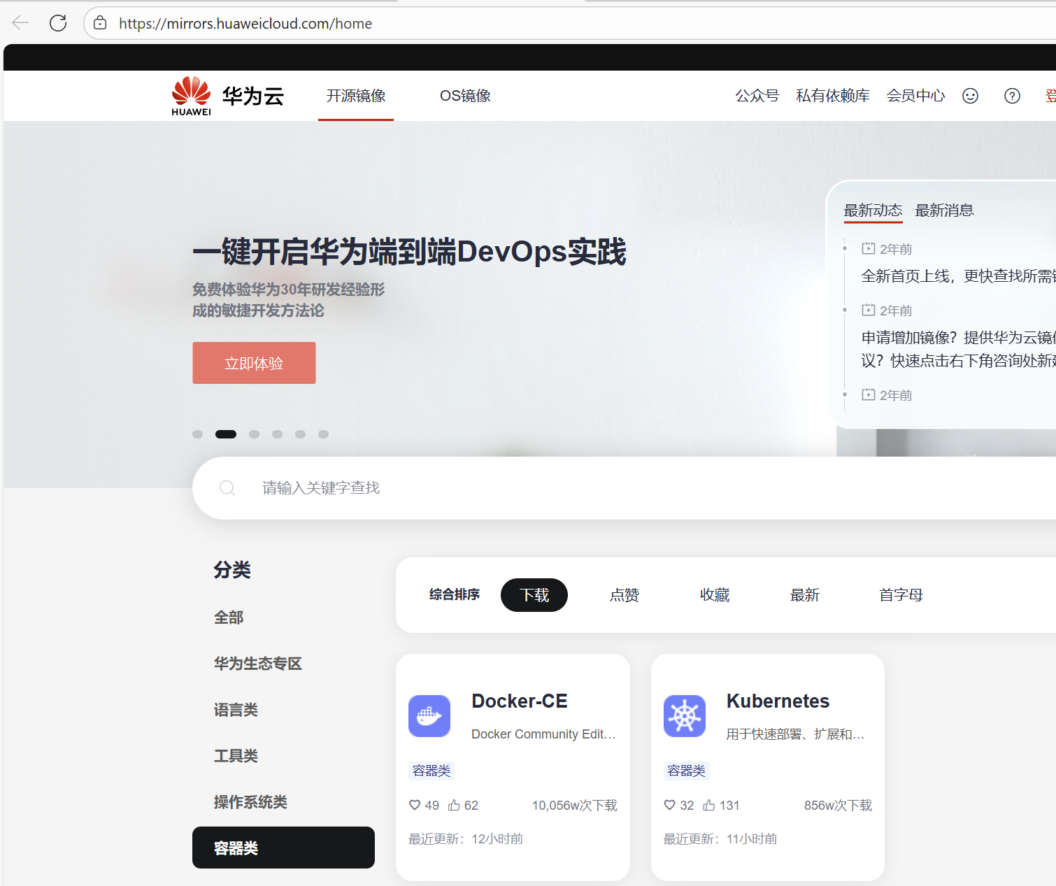
Task: Sort by 首字母
Action: click(901, 595)
